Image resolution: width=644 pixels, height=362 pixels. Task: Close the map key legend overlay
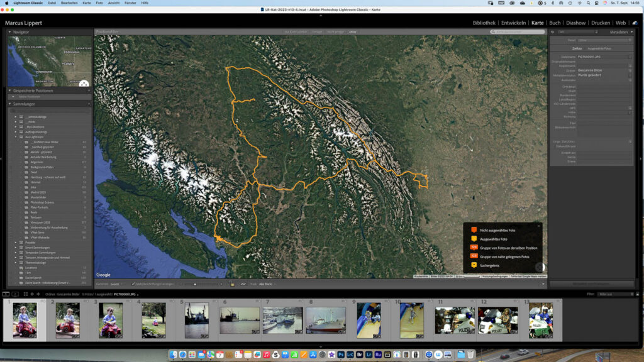pyautogui.click(x=539, y=226)
